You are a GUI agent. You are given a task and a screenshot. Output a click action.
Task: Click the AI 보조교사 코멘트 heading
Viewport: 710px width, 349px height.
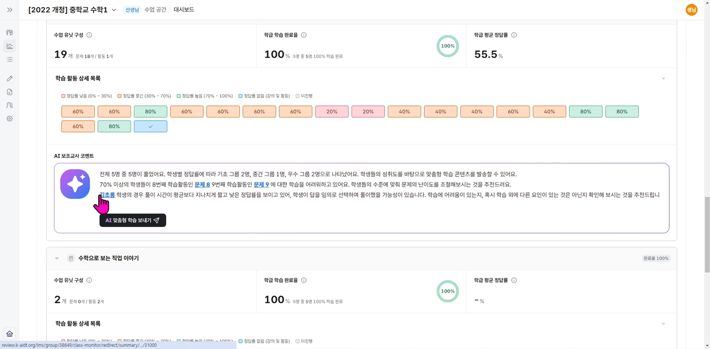coord(74,156)
